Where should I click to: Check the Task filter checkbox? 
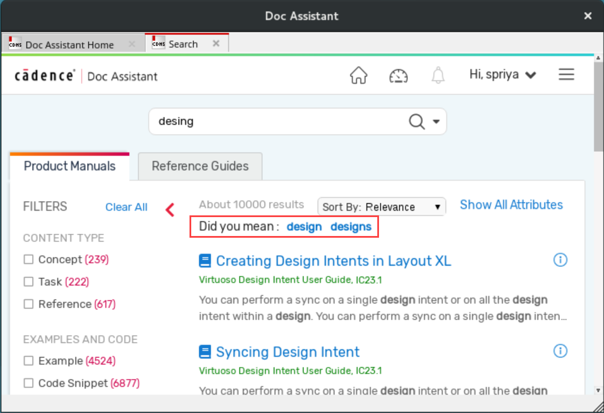pos(29,282)
